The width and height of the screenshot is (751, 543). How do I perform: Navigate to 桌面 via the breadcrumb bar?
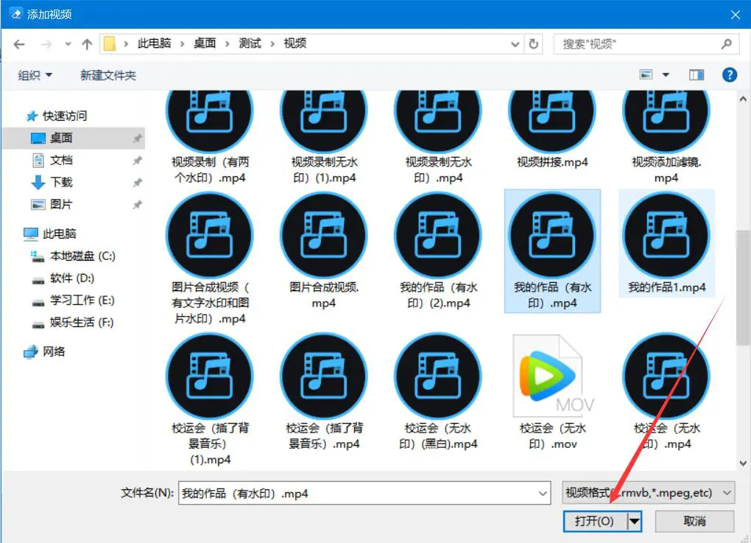204,43
